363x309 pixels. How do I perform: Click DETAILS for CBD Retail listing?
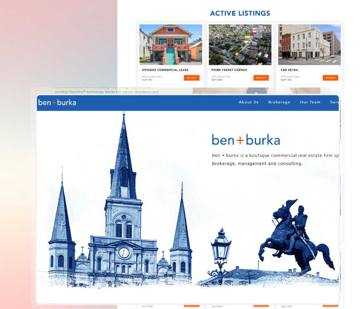coord(330,78)
